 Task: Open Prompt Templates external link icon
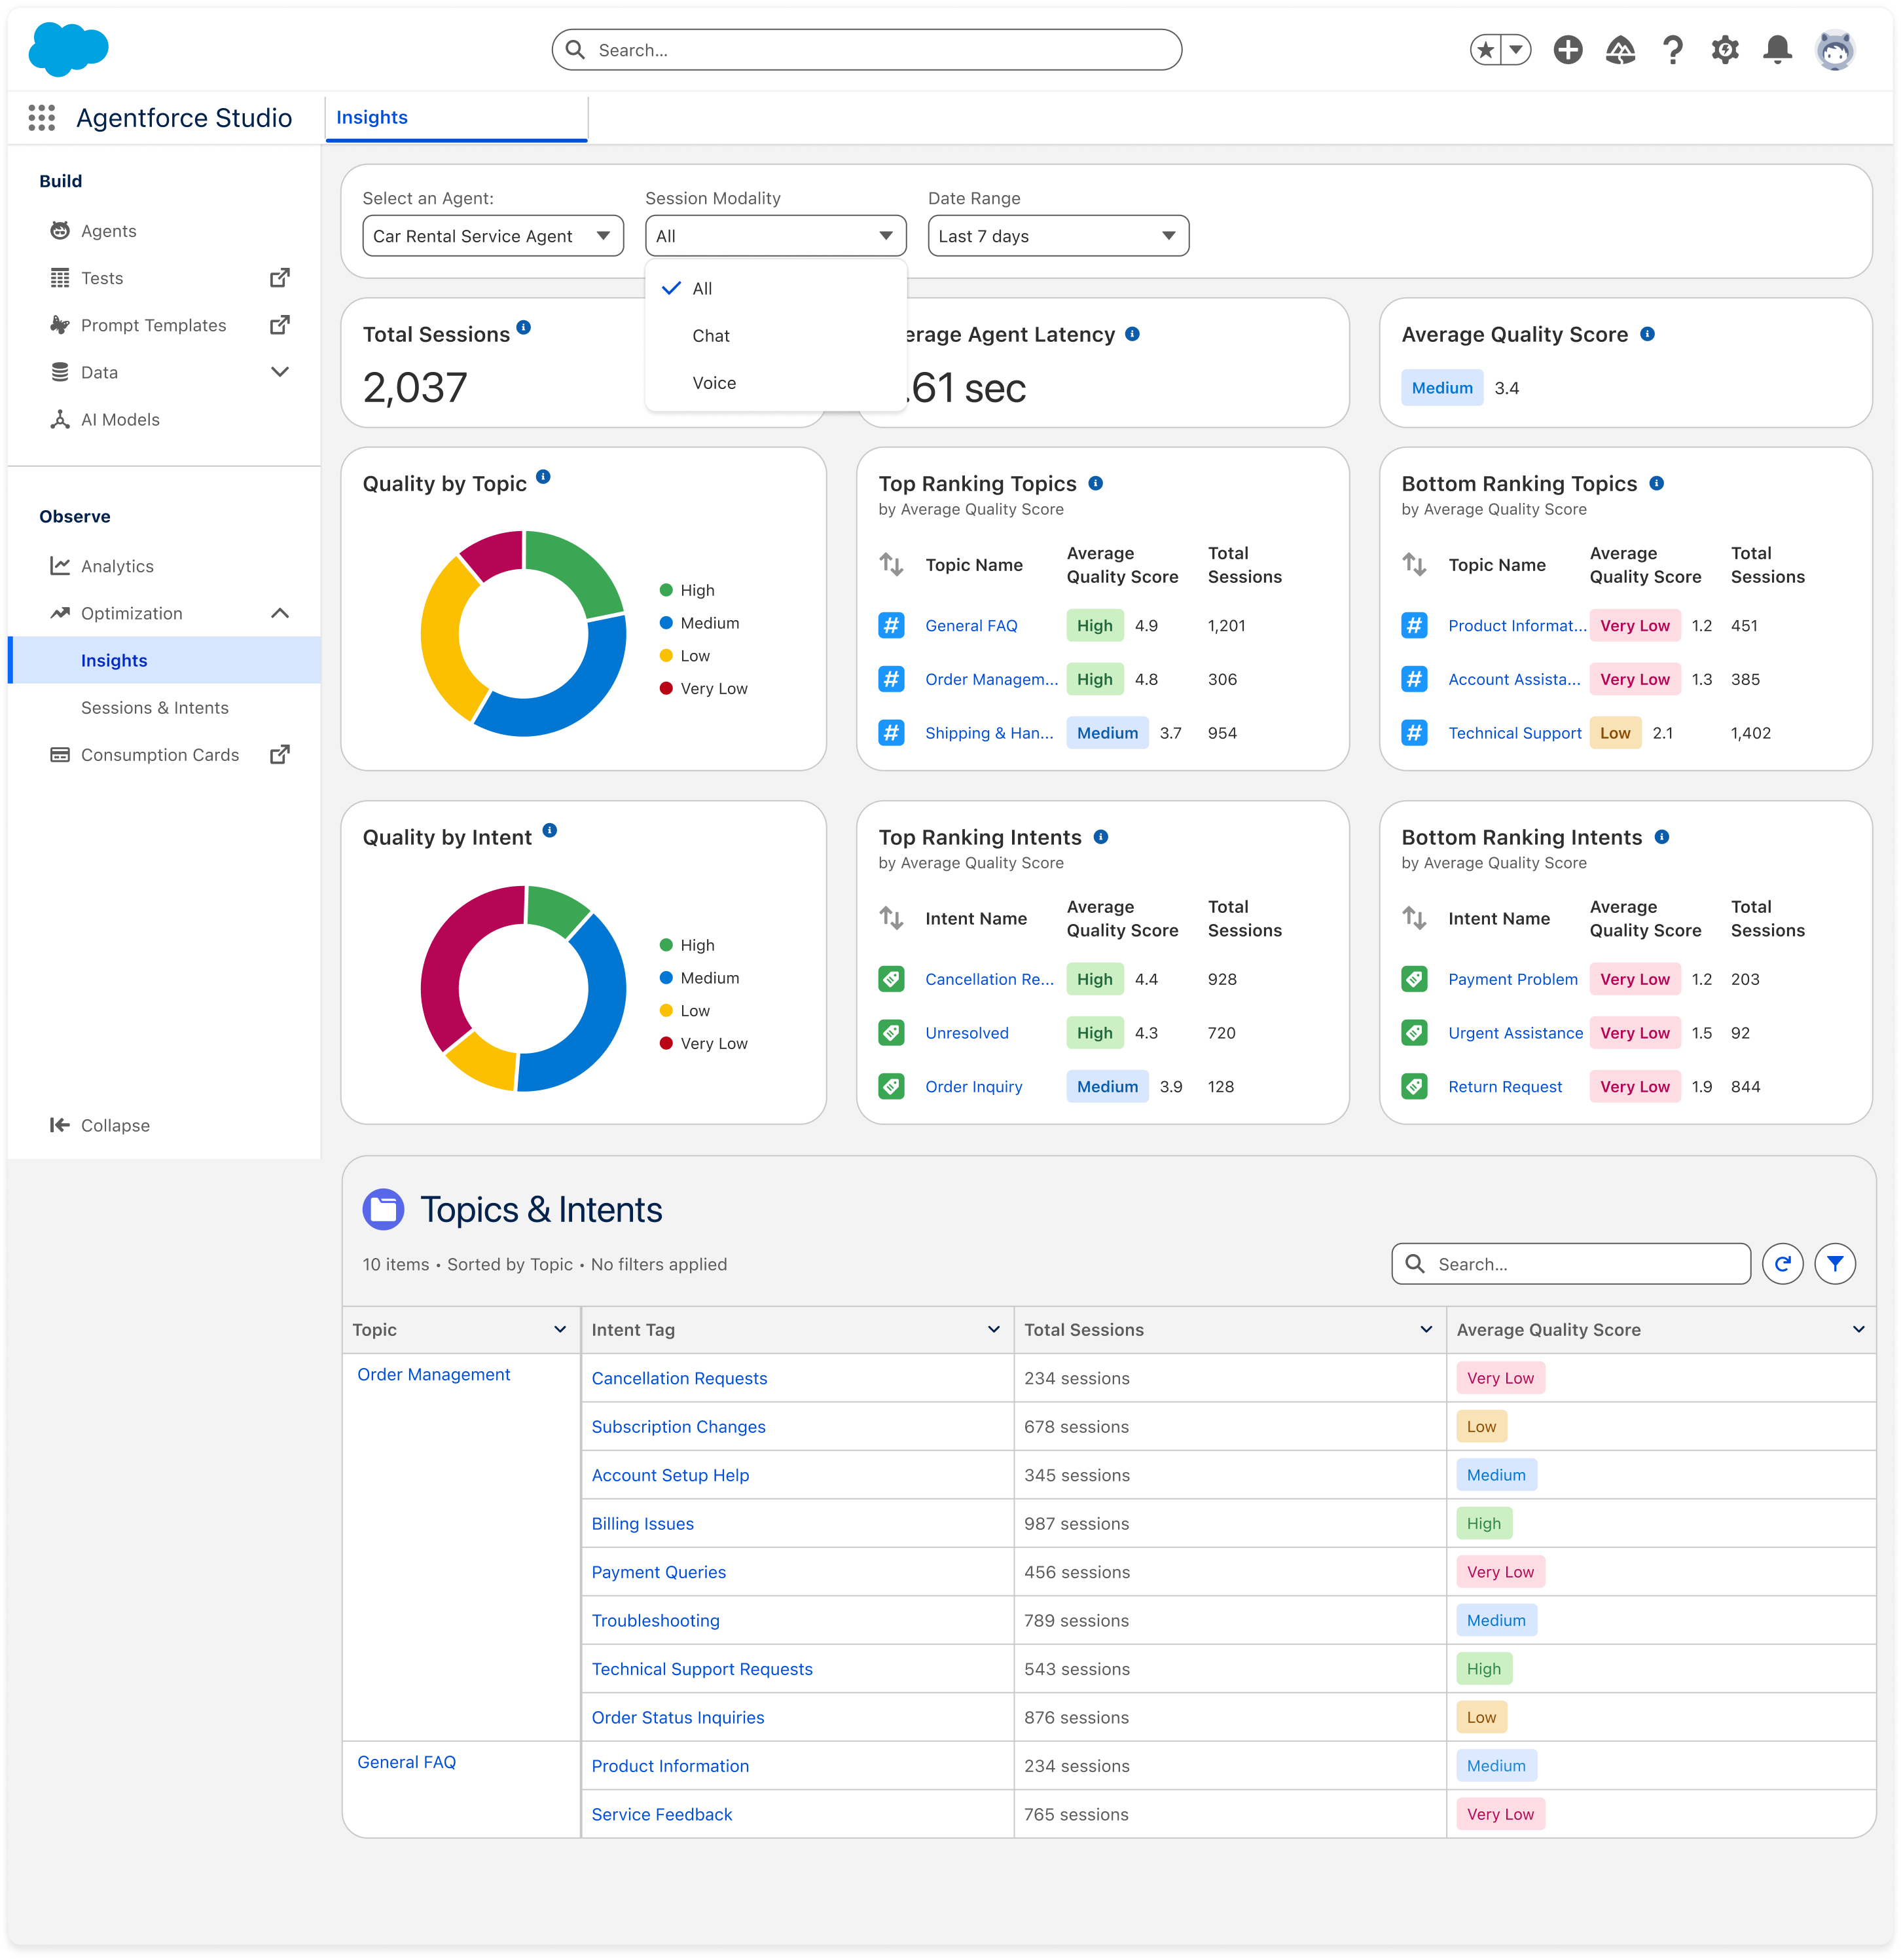click(x=280, y=325)
